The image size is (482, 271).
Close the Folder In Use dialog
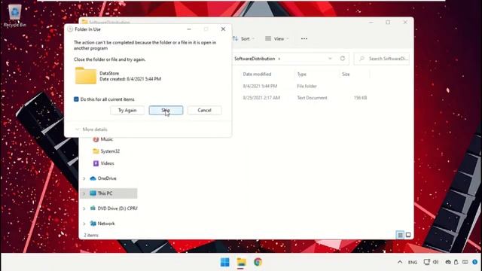(x=223, y=29)
